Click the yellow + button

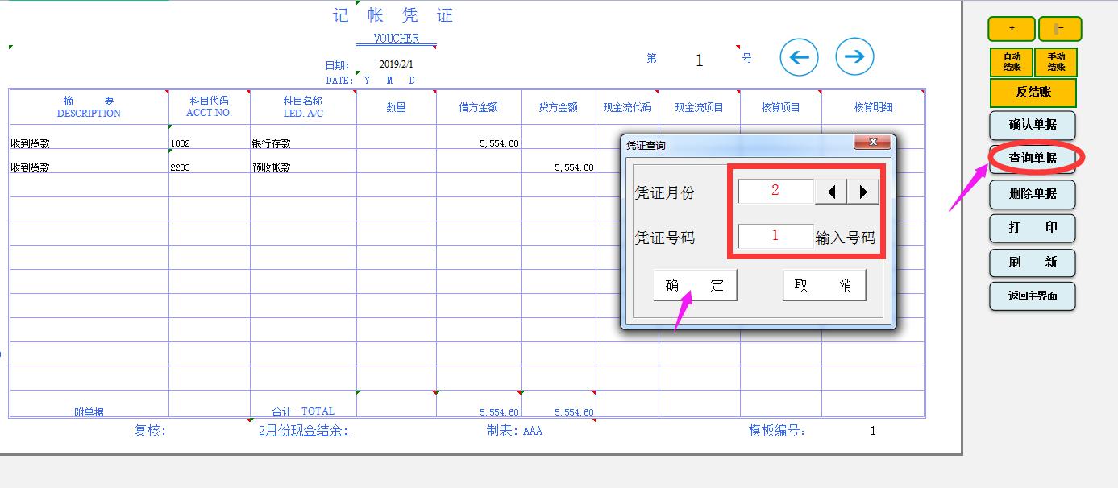tap(1011, 28)
